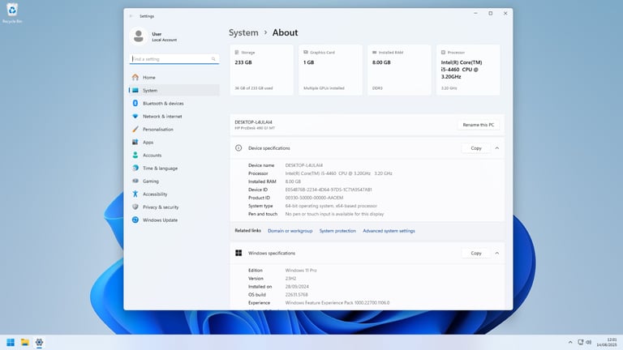Open the Recycle Bin desktop icon
Screen dimensions: 623x350
(x=12, y=13)
